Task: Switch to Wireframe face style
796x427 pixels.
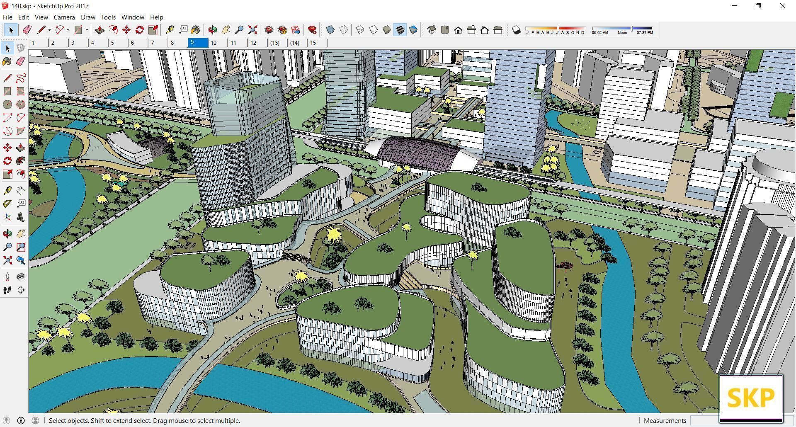Action: click(x=360, y=30)
